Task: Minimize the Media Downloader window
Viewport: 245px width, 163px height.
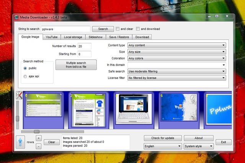Action: tap(209, 16)
